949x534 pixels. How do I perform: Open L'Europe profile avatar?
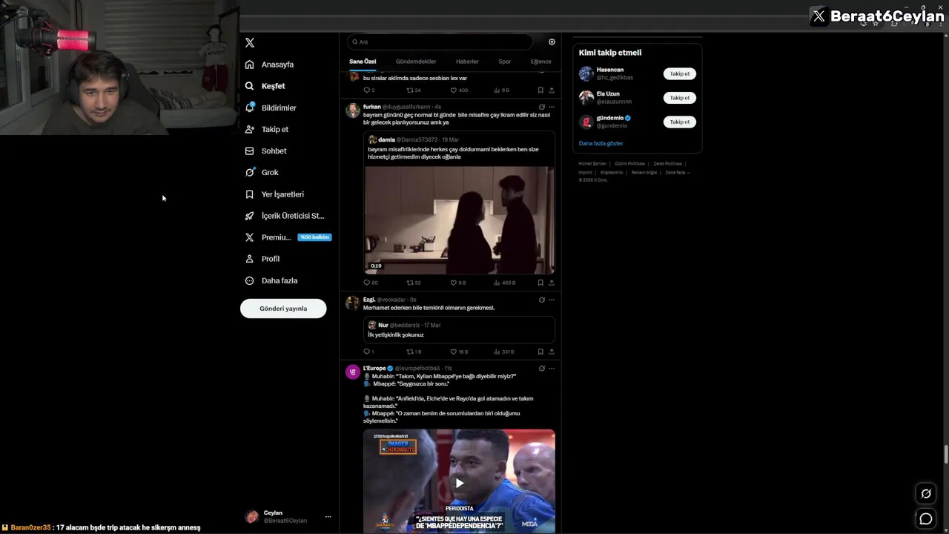pos(353,372)
